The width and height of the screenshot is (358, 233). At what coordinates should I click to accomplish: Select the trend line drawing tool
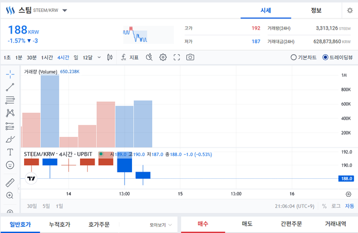click(10, 87)
